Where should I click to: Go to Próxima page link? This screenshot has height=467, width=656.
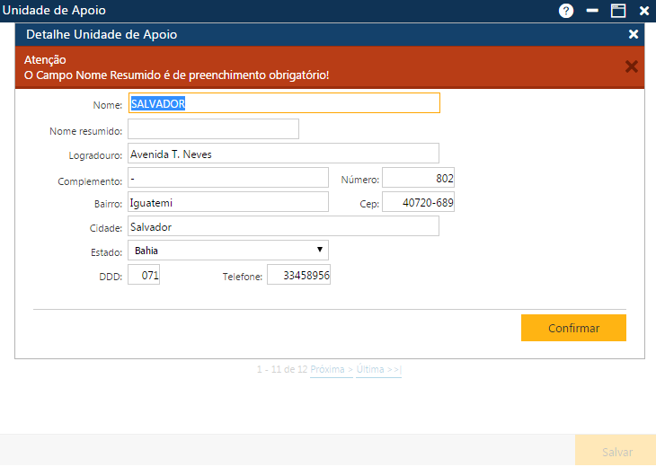[x=331, y=370]
